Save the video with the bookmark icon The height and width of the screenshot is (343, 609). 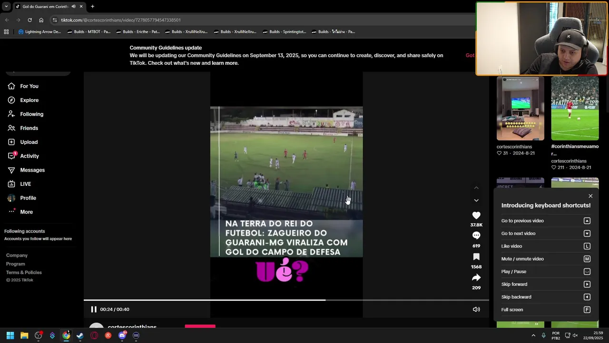pyautogui.click(x=476, y=257)
